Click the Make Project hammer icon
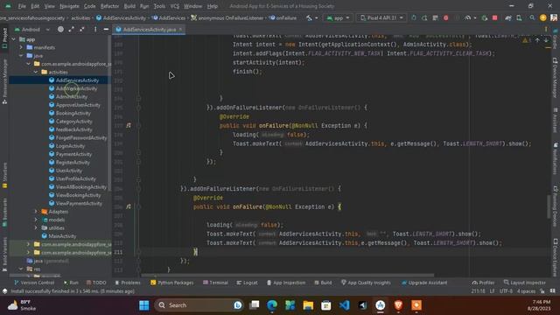This screenshot has width=560, height=315. click(x=309, y=17)
